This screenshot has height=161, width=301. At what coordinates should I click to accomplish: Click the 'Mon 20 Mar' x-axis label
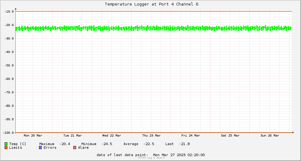point(33,136)
